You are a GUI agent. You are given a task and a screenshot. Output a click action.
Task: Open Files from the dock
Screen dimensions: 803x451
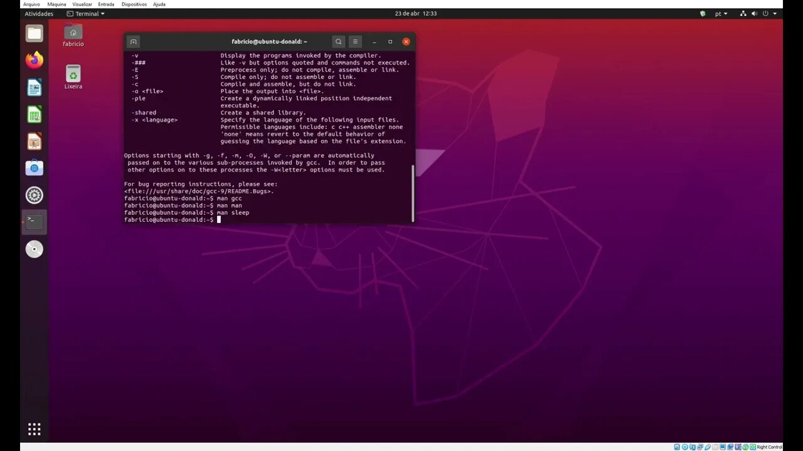coord(35,34)
